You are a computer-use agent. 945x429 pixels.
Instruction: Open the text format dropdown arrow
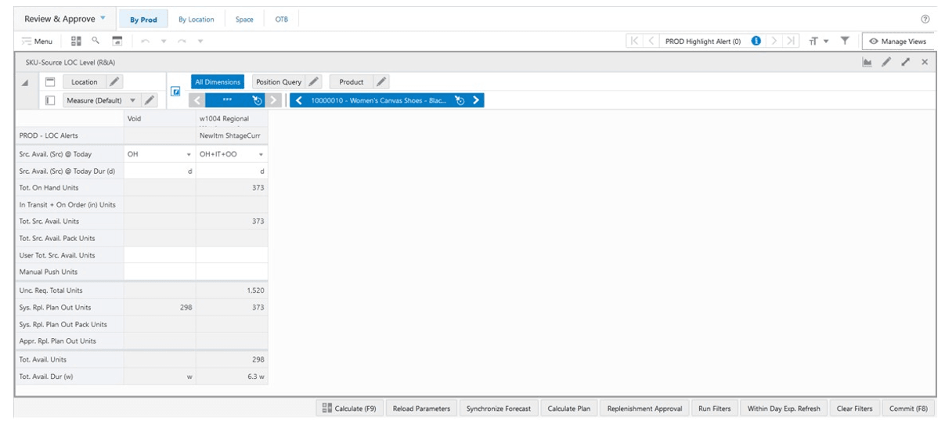click(827, 41)
